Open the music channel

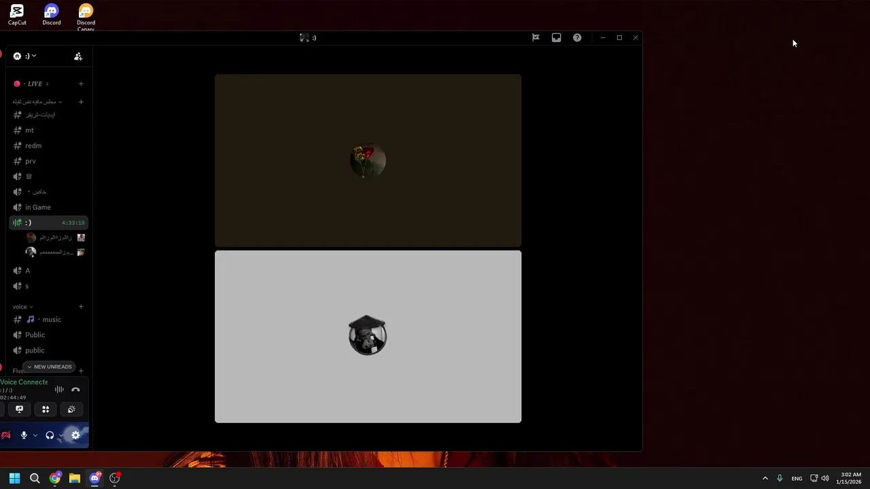(48, 319)
